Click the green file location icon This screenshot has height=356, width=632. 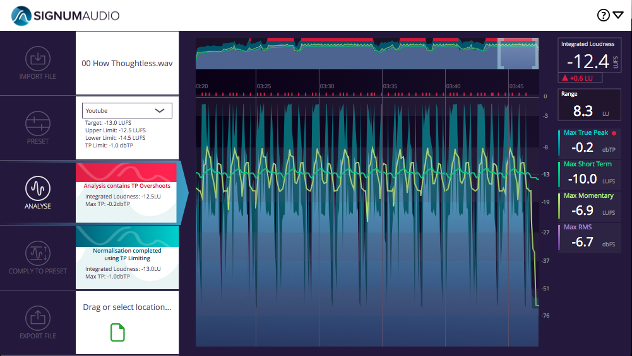point(117,332)
